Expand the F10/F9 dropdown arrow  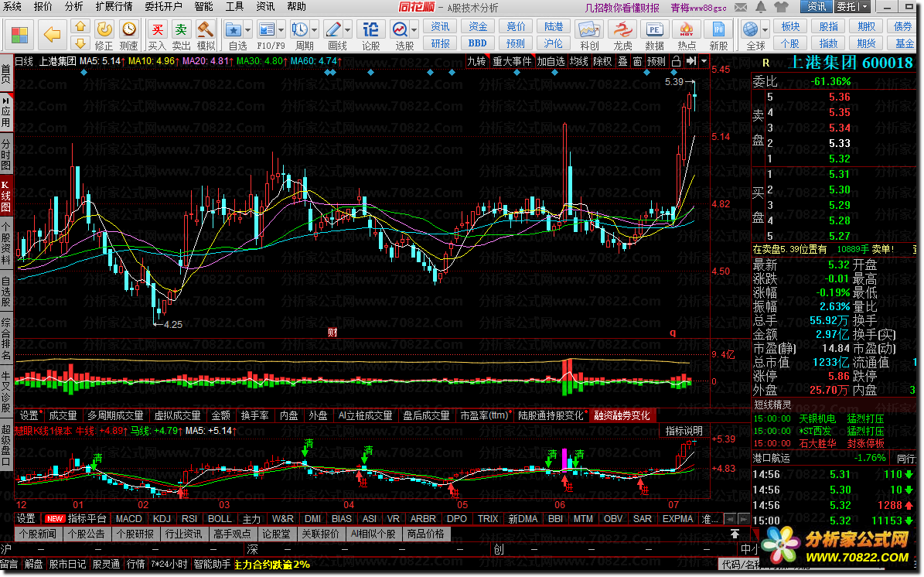click(x=281, y=29)
